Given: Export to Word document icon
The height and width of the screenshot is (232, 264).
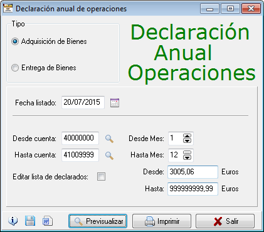Looking at the screenshot, I should coord(48,221).
